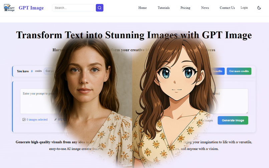Image resolution: width=269 pixels, height=168 pixels.
Task: Toggle dark mode with moon icon
Action: pyautogui.click(x=259, y=8)
